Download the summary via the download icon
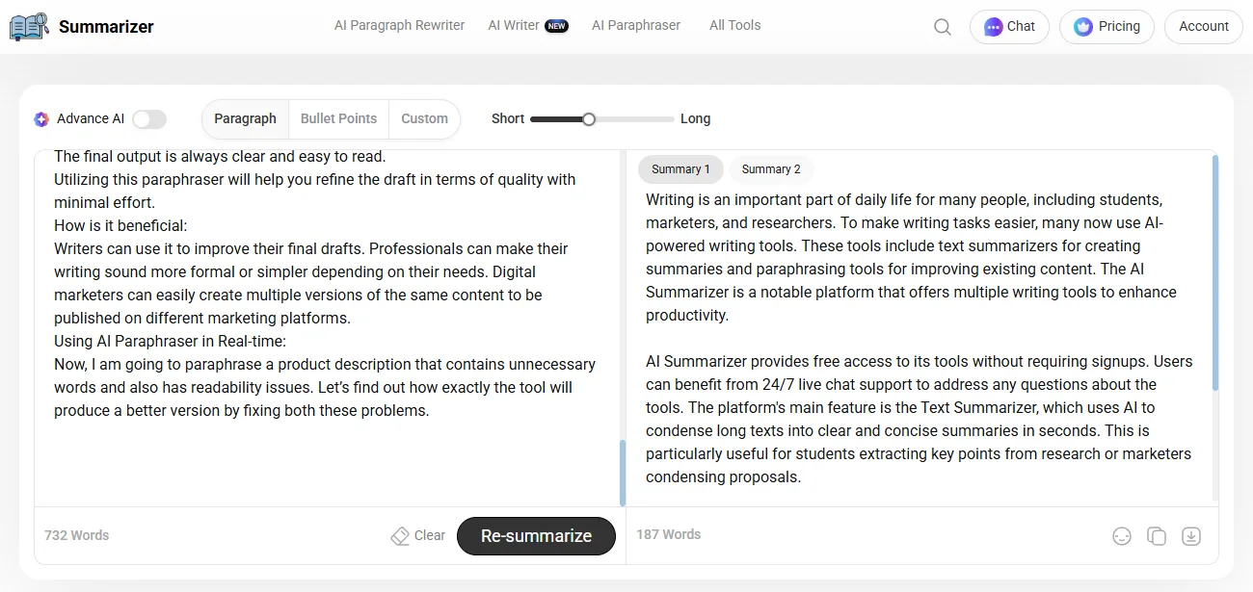The image size is (1253, 592). 1191,535
